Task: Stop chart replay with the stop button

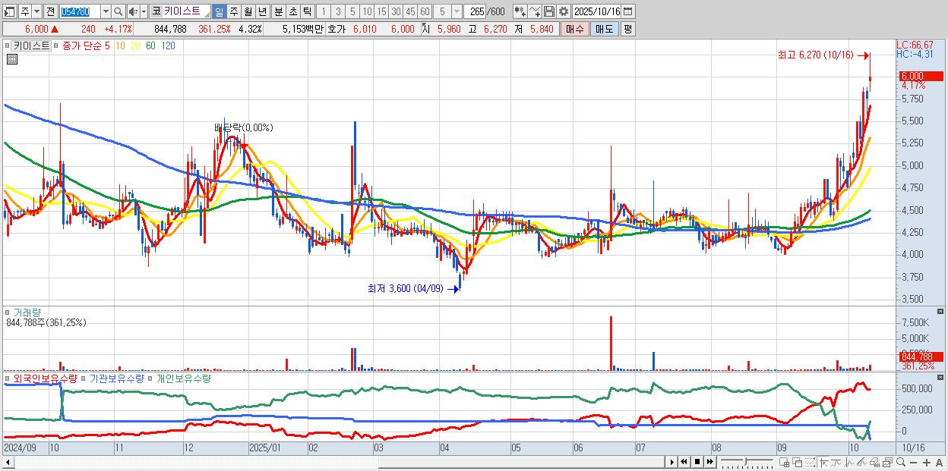Action: tap(697, 462)
